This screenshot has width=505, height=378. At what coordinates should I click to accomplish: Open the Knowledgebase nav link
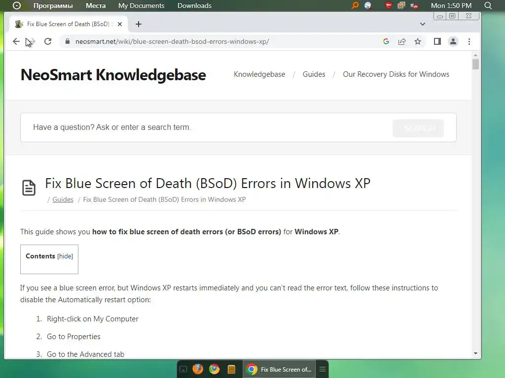click(x=259, y=74)
